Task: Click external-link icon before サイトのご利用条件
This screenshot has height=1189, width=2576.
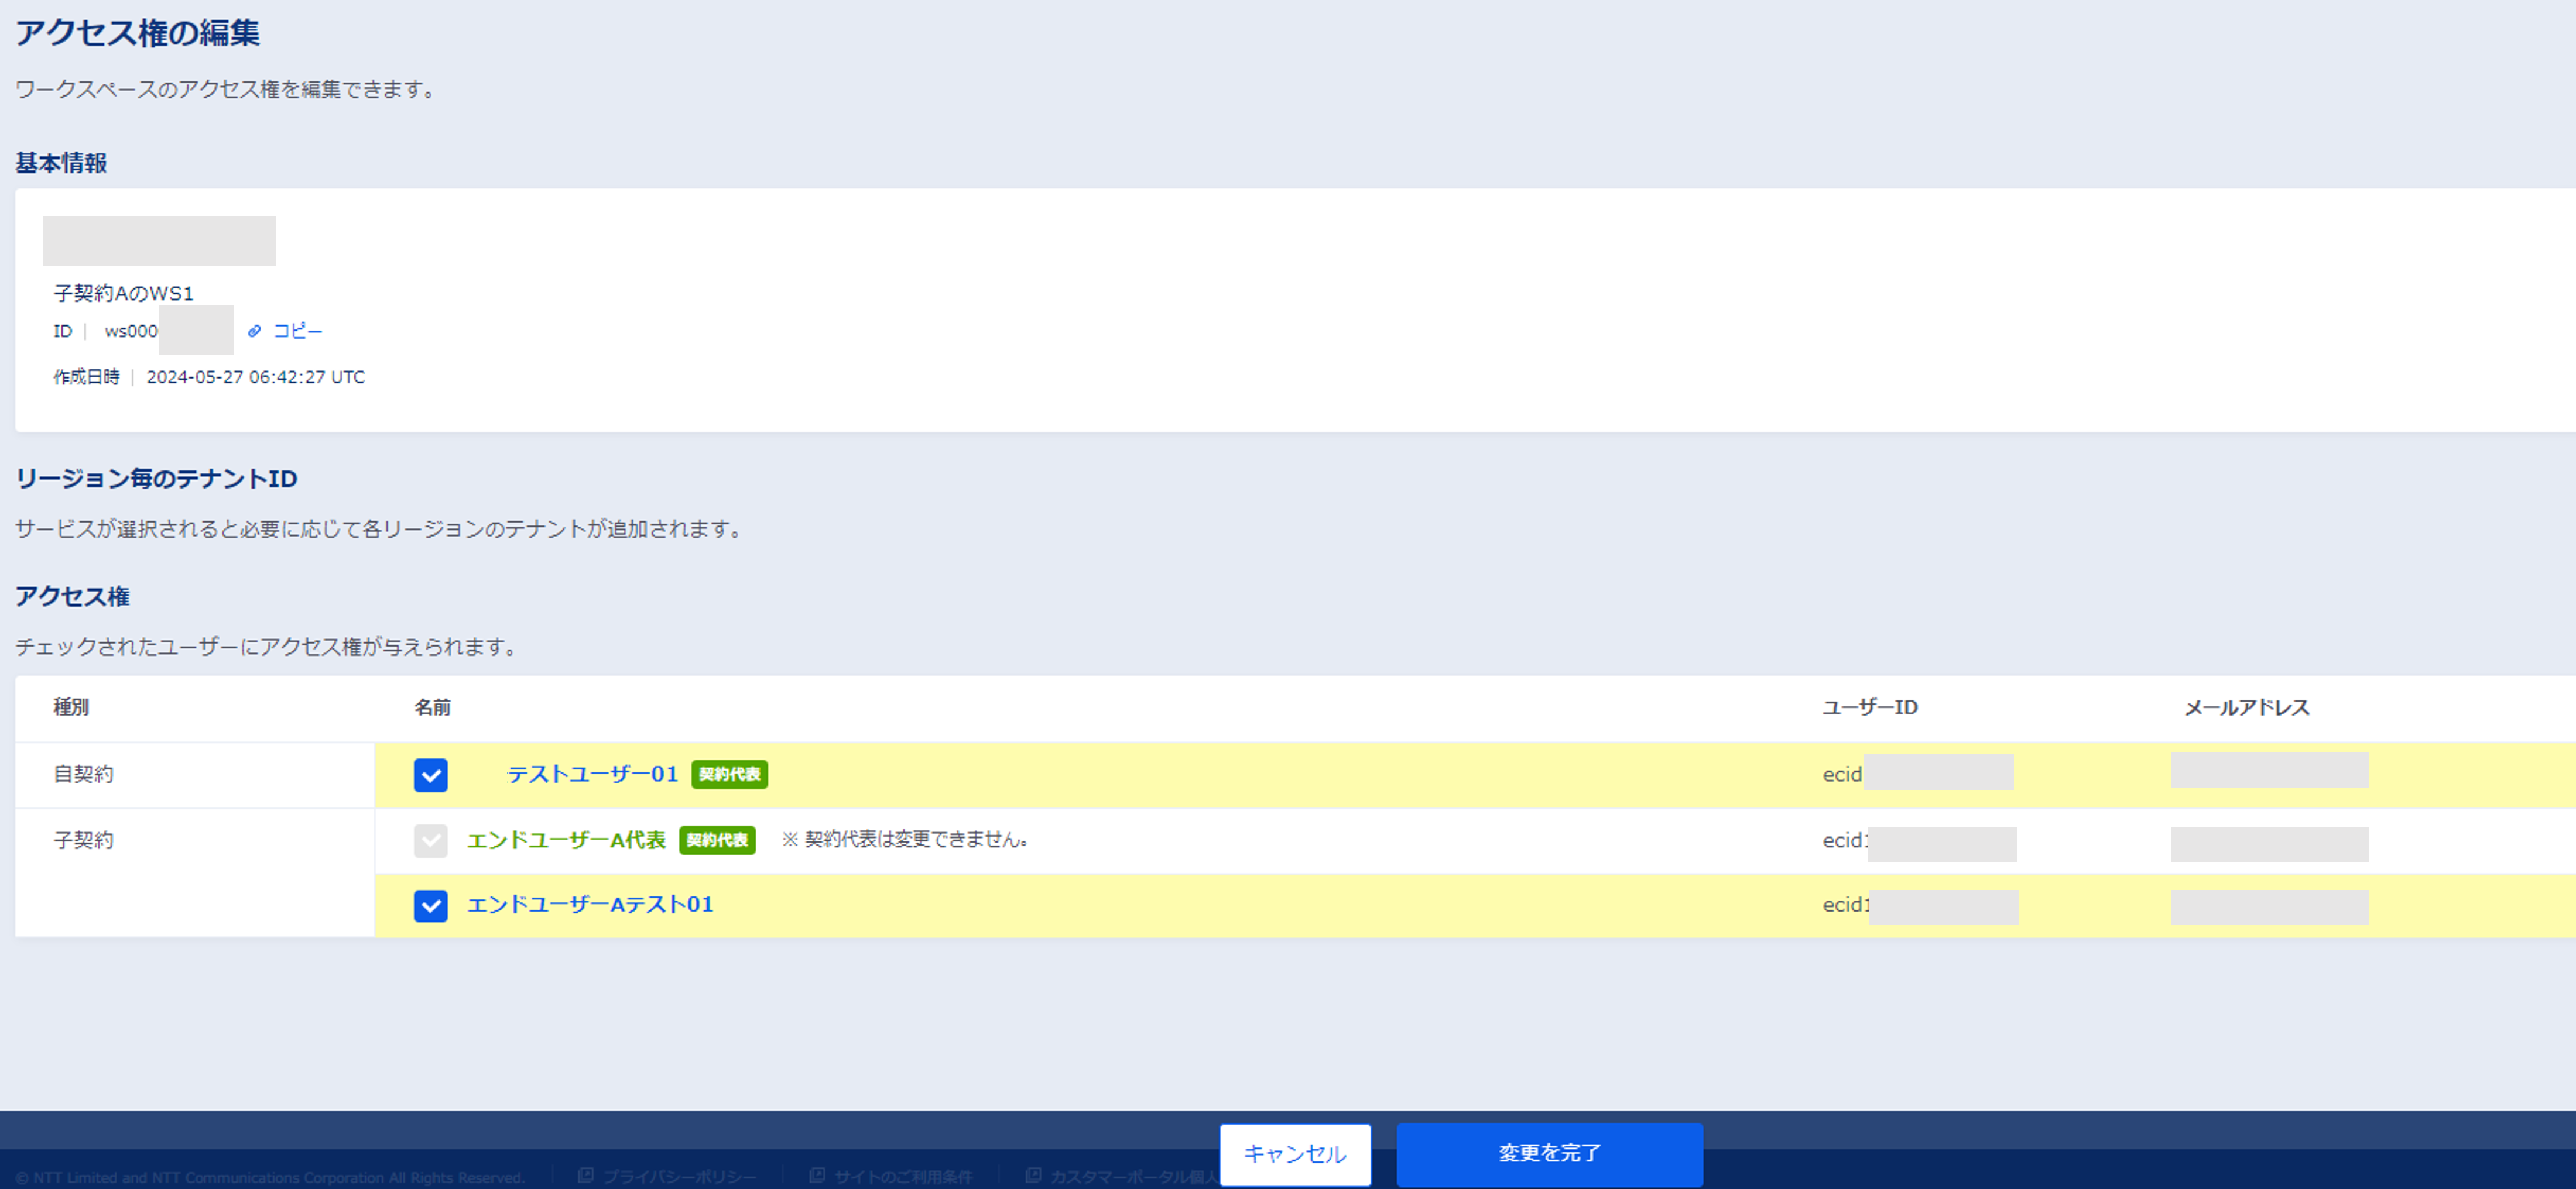Action: point(817,1176)
